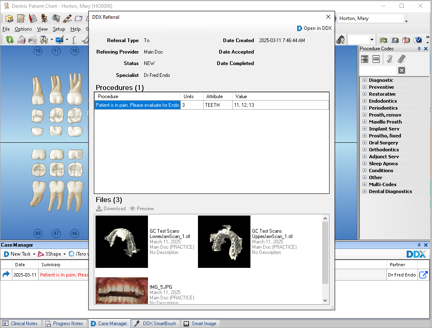Click the green refresh arrows icon
The width and height of the screenshot is (432, 328).
click(x=10, y=40)
